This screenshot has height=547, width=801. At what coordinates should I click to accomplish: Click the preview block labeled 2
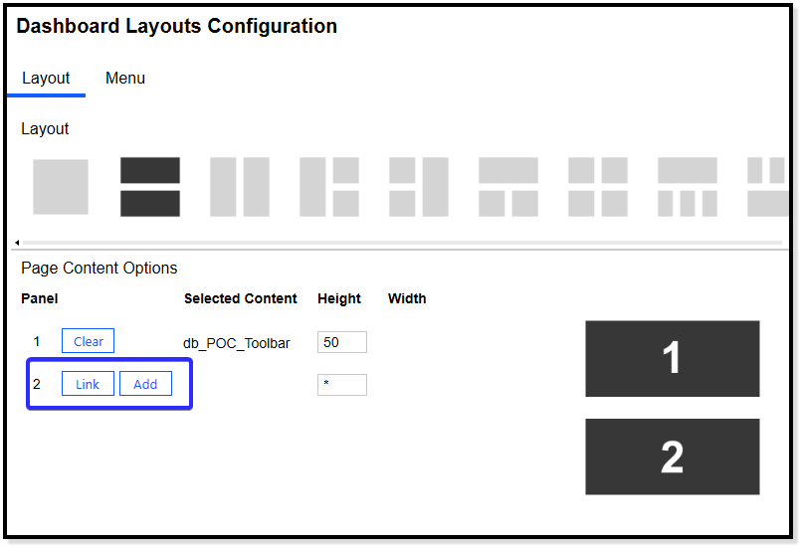point(672,456)
